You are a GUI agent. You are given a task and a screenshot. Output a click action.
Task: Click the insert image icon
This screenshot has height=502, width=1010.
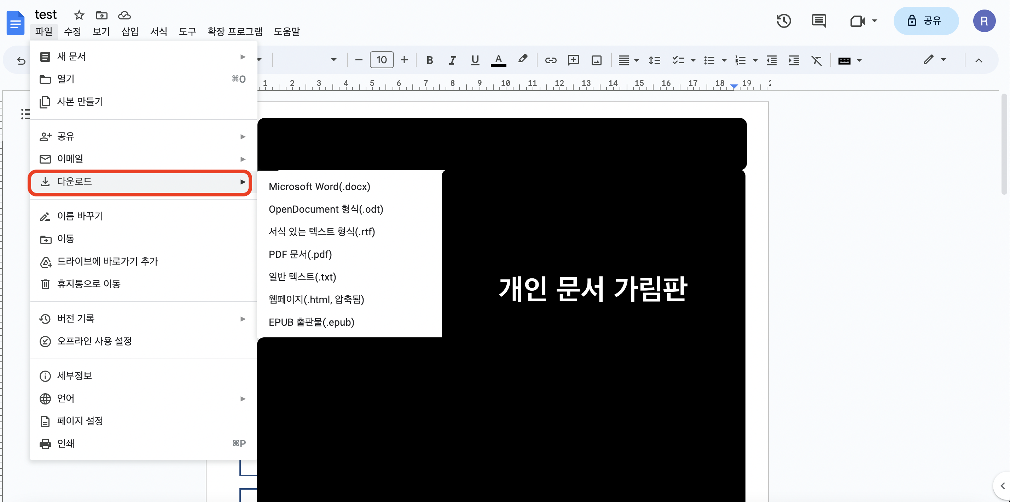tap(596, 60)
